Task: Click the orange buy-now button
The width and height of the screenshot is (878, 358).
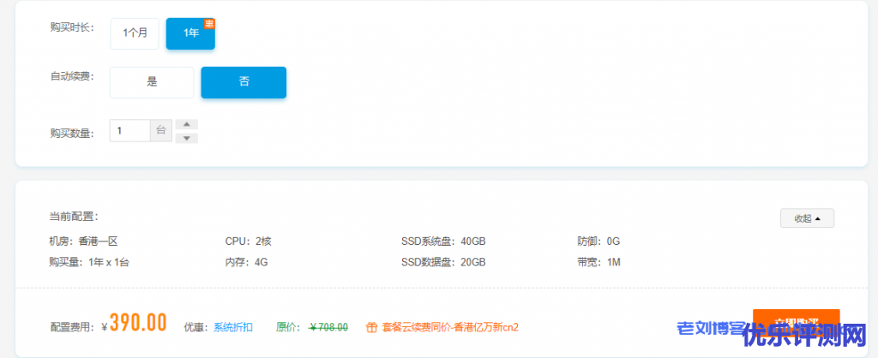Action: 796,322
